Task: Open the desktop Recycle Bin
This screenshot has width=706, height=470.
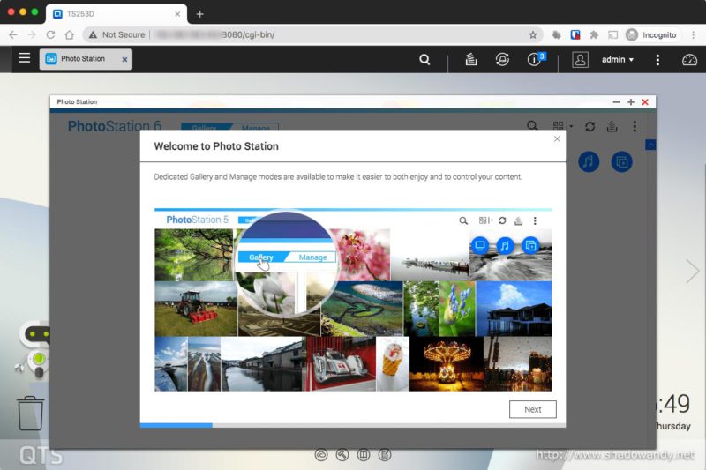Action: click(x=30, y=413)
